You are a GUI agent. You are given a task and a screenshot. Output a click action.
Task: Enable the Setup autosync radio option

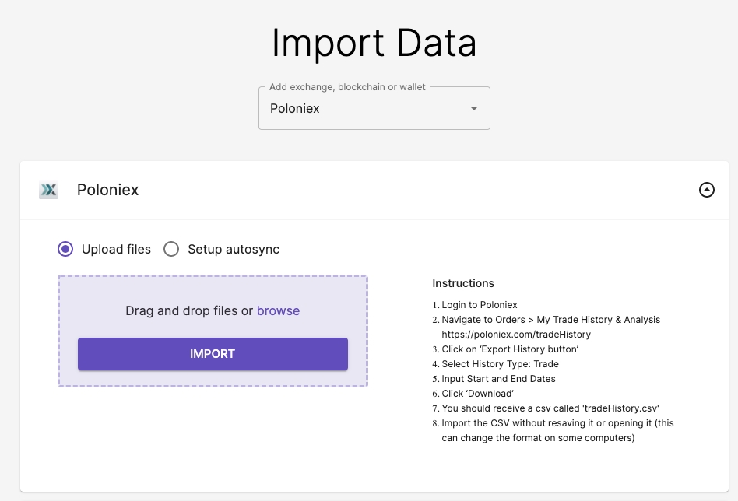point(171,250)
